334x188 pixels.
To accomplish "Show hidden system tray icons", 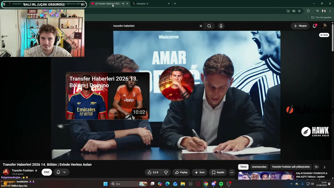I will click(291, 184).
